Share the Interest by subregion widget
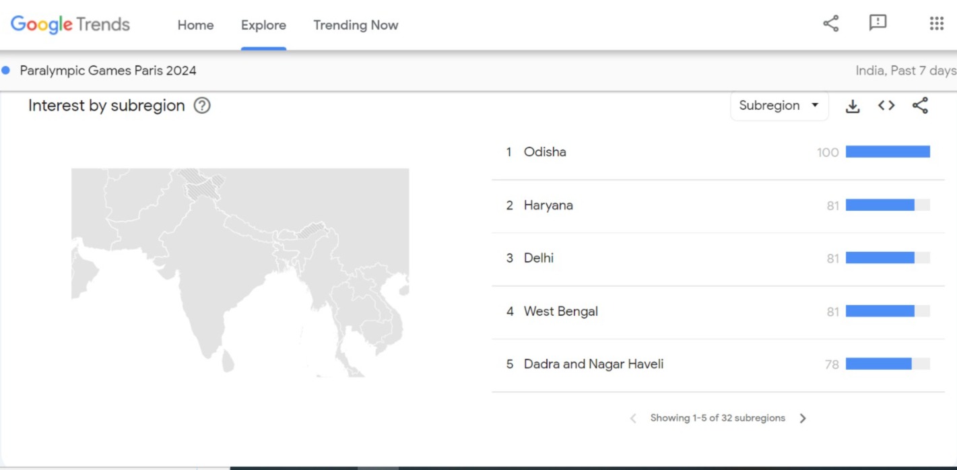The height and width of the screenshot is (470, 957). pyautogui.click(x=920, y=106)
